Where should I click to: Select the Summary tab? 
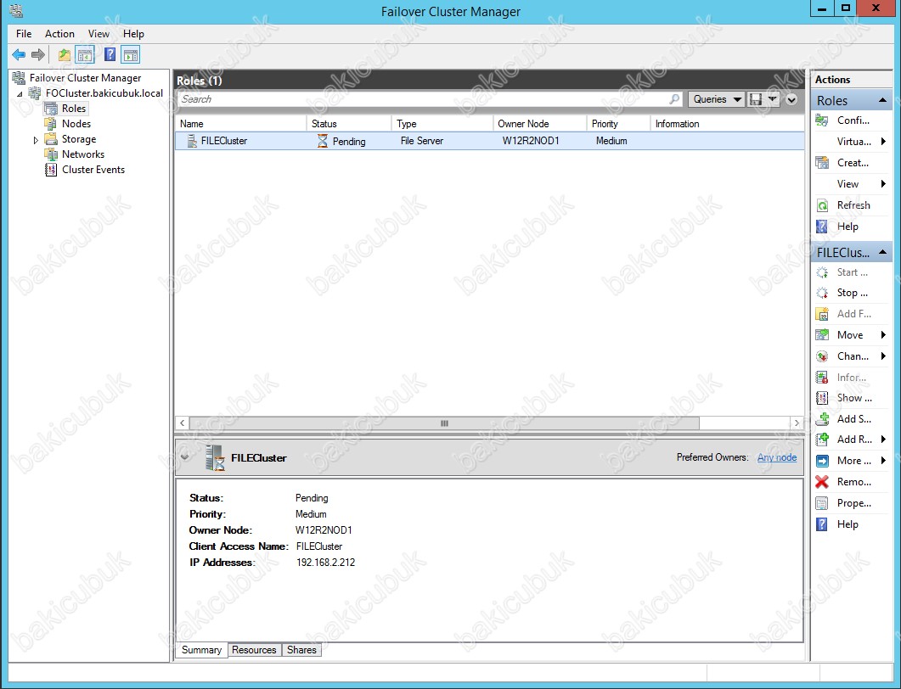(202, 650)
